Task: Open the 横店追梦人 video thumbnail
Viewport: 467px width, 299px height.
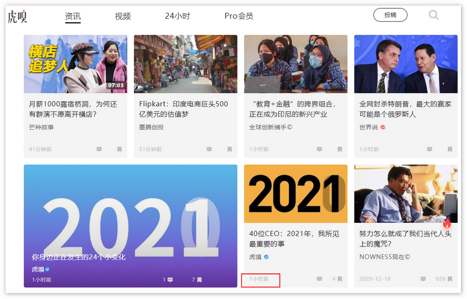Action: pos(75,64)
